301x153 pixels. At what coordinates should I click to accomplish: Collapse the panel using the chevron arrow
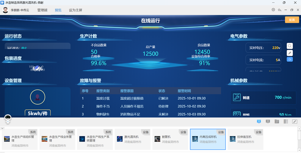(2, 128)
